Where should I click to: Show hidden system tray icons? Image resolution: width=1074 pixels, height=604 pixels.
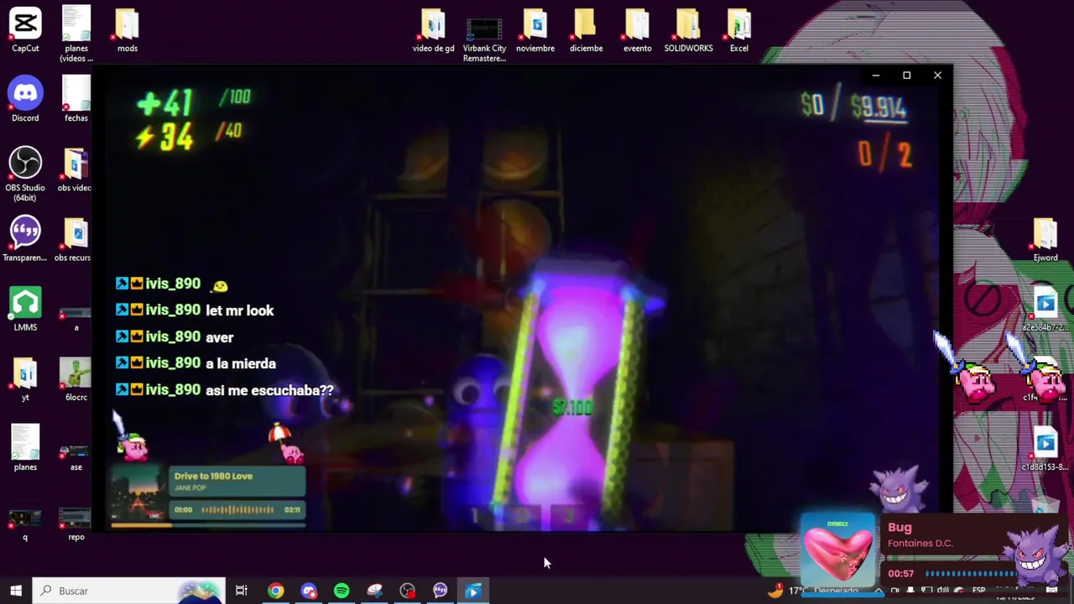pos(878,591)
